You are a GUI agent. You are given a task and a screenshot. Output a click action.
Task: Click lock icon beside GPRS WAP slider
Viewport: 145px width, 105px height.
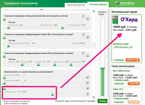[x=88, y=88]
